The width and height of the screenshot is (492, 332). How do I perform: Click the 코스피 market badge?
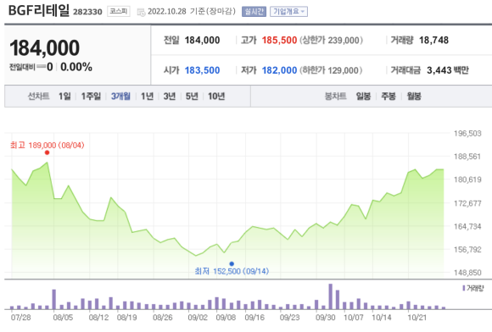tap(118, 11)
